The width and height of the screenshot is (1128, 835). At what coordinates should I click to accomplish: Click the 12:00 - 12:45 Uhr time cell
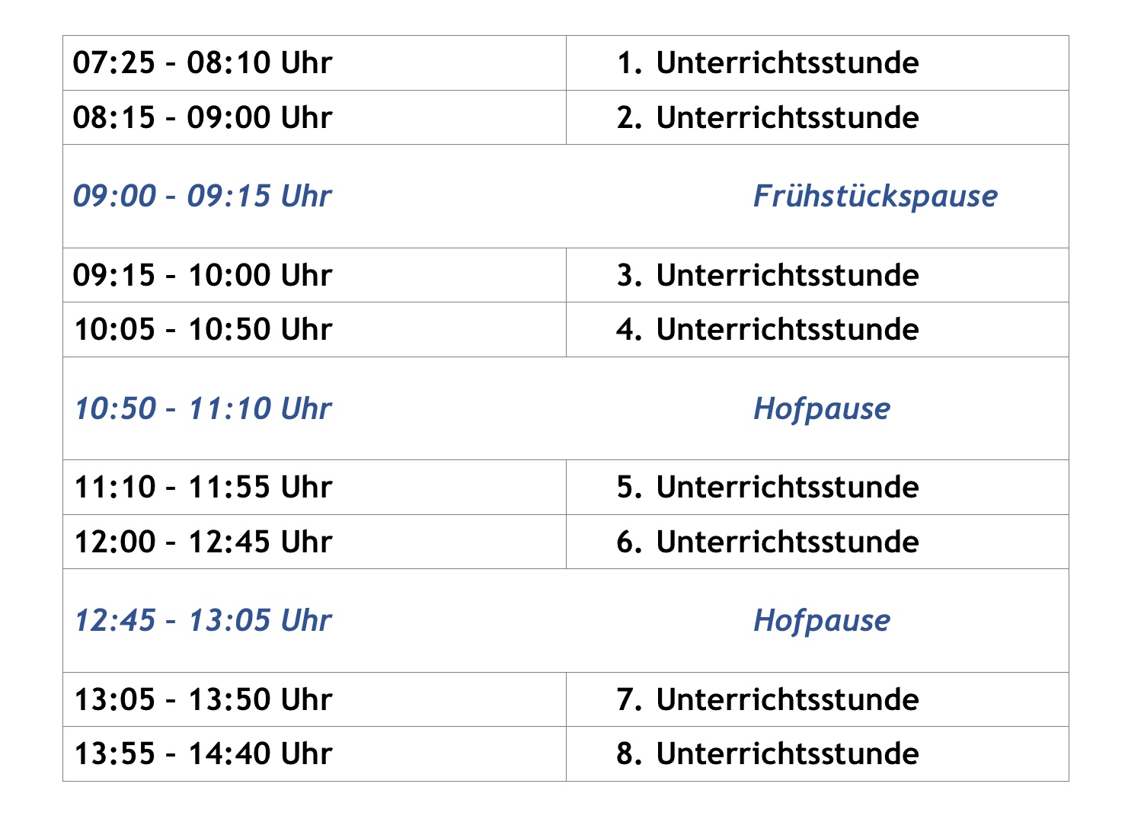point(203,542)
